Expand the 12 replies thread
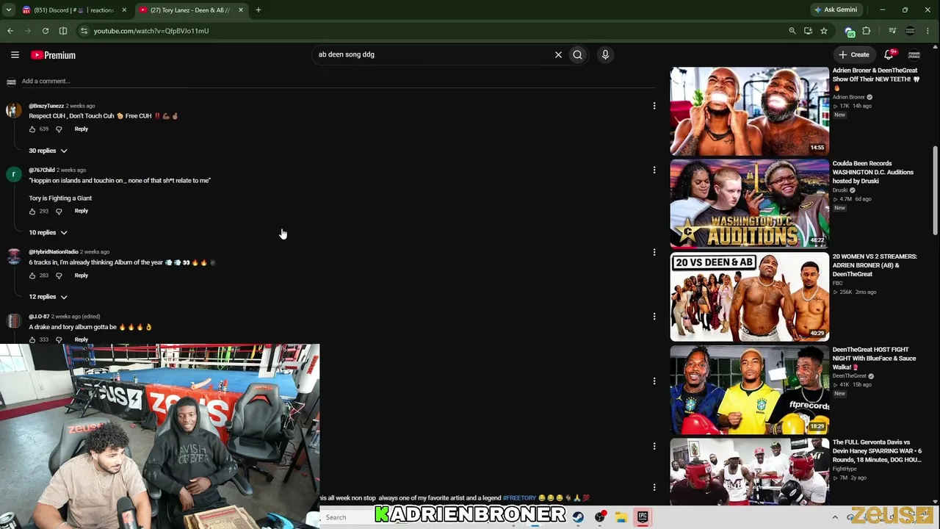The width and height of the screenshot is (940, 529). tap(48, 297)
